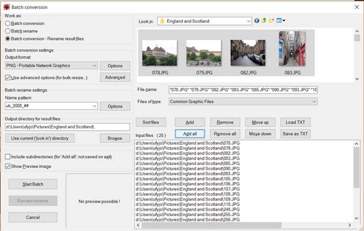The image size is (364, 231).
Task: Click the go back globe icon
Action: tap(257, 21)
